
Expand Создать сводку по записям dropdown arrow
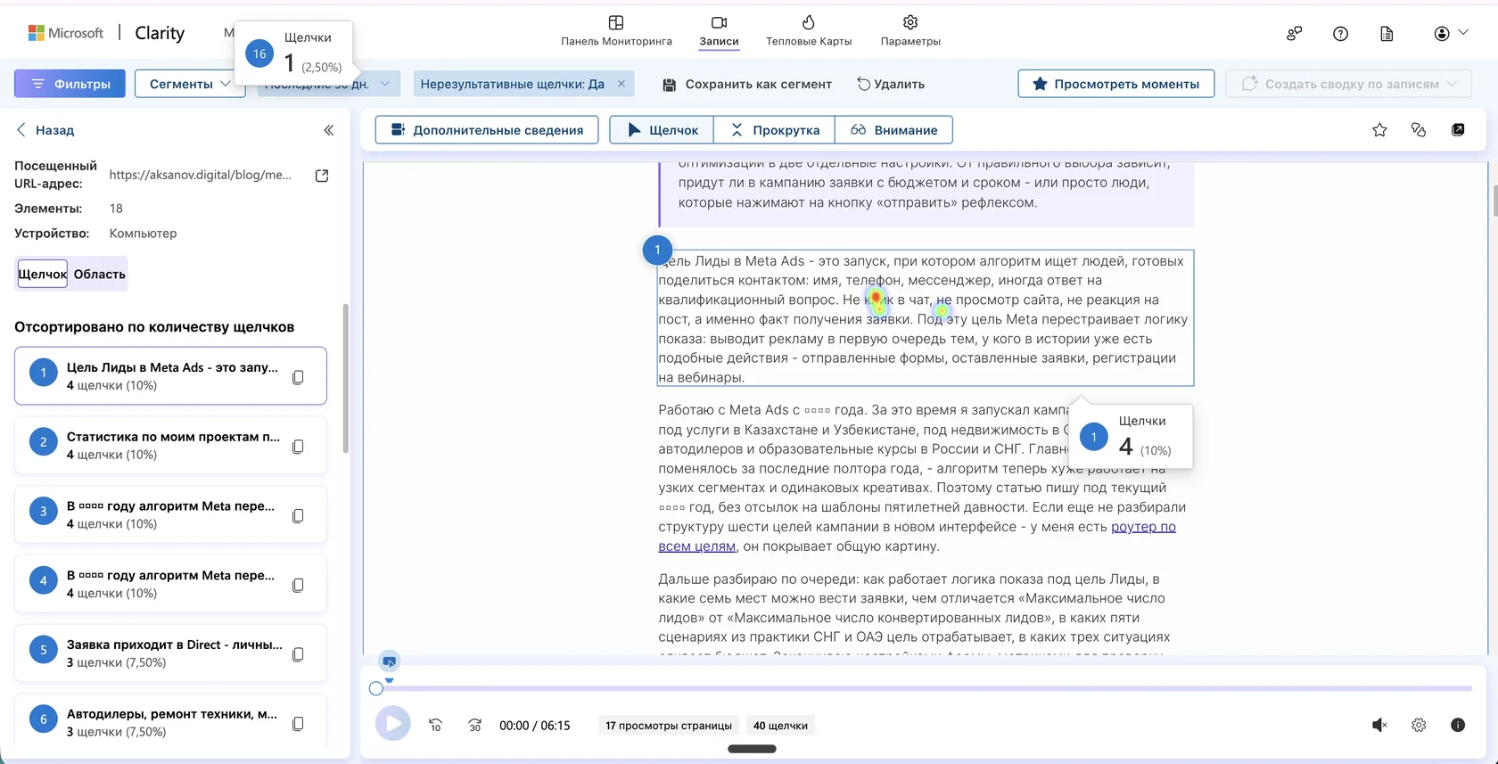pyautogui.click(x=1452, y=84)
